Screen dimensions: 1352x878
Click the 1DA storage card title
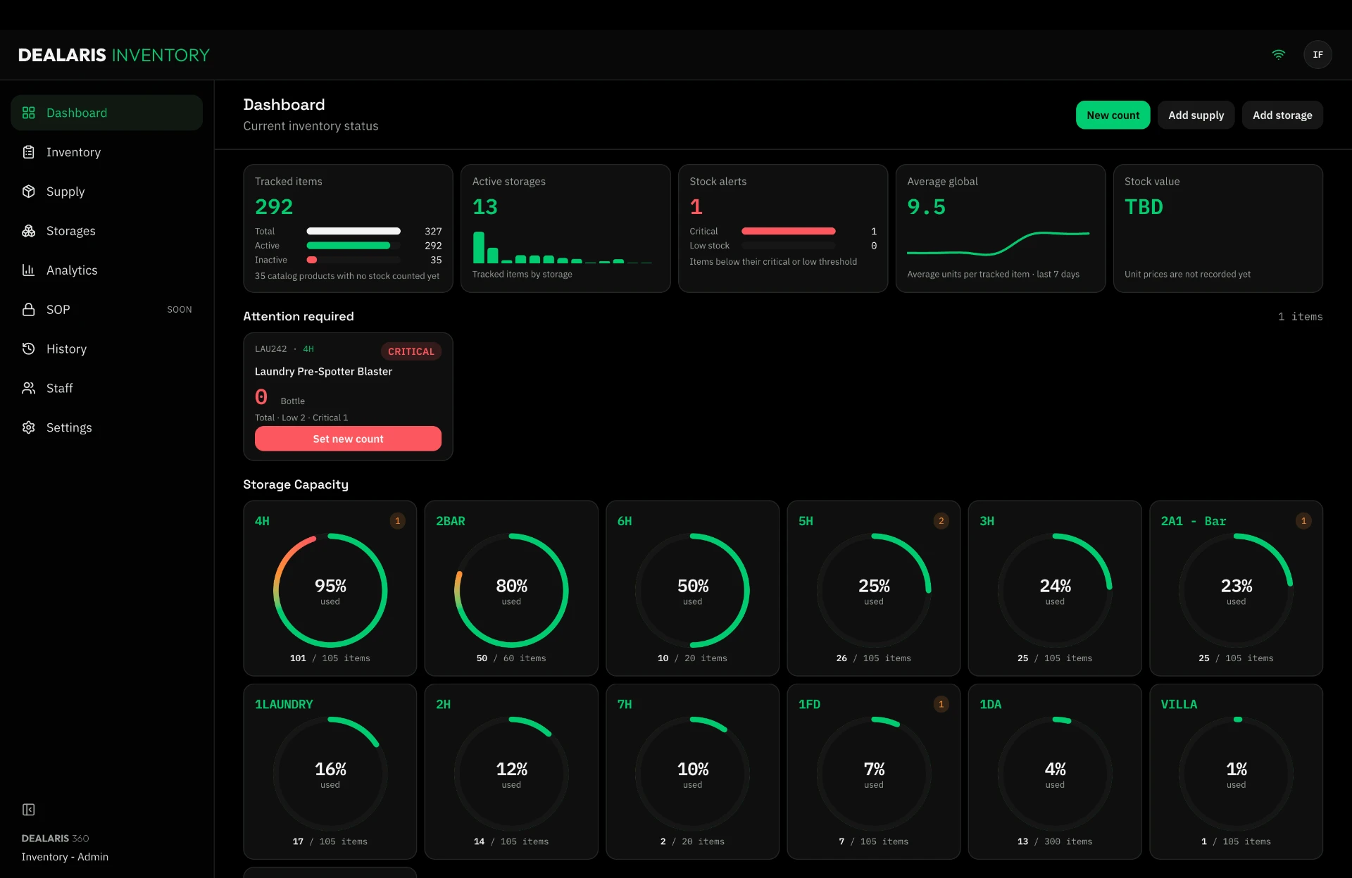tap(990, 704)
